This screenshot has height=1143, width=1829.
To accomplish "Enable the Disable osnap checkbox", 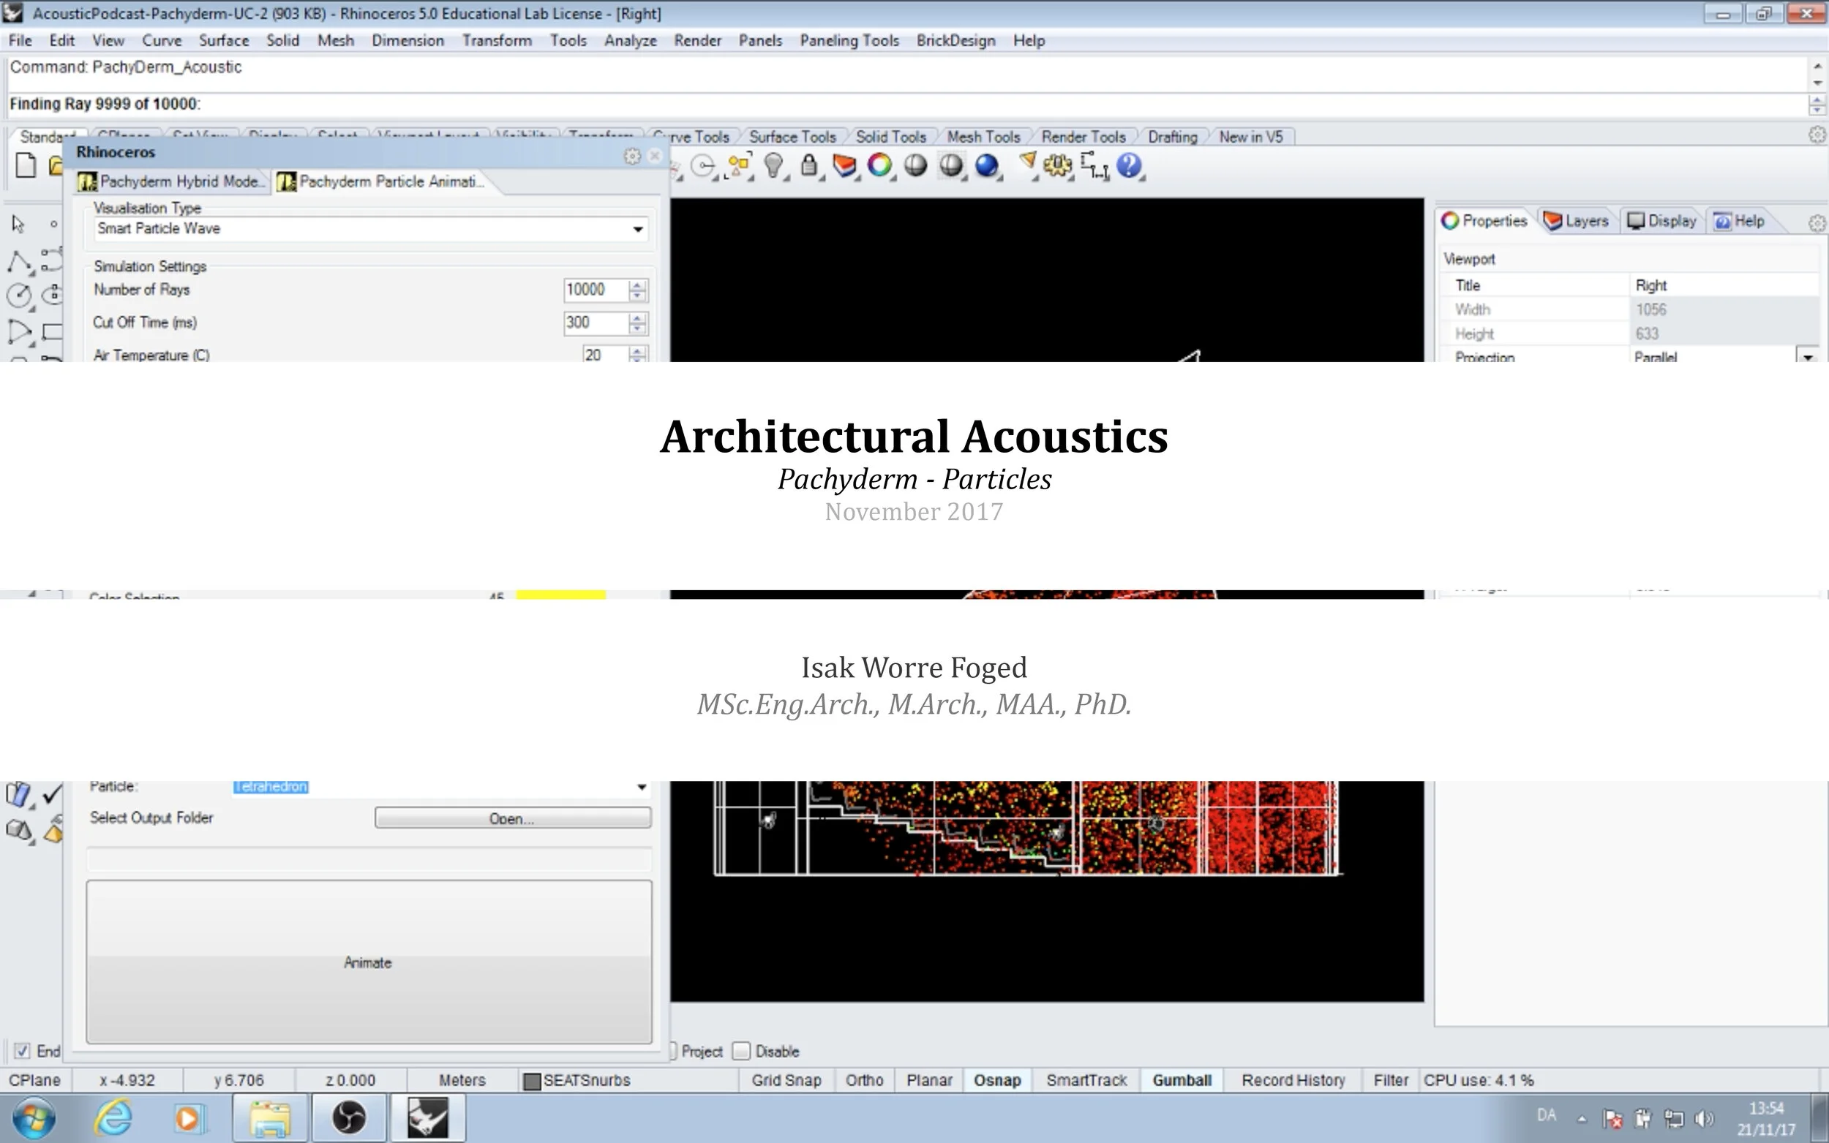I will [742, 1051].
